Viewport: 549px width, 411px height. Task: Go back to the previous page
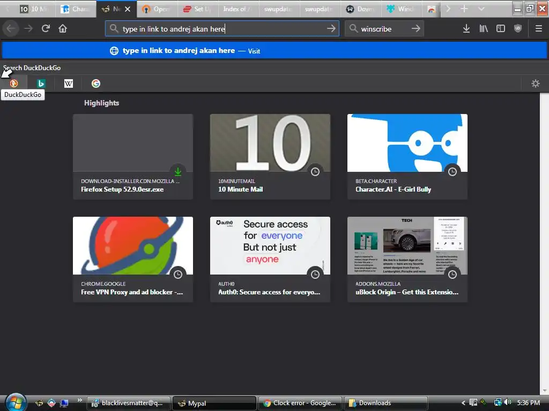point(11,29)
